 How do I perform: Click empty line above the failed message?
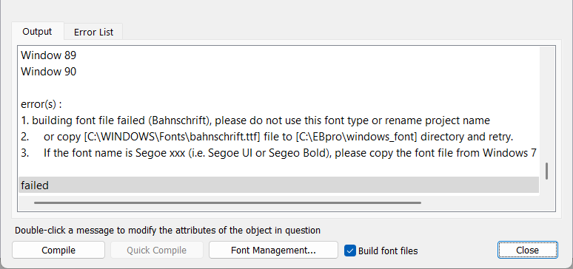(279, 168)
